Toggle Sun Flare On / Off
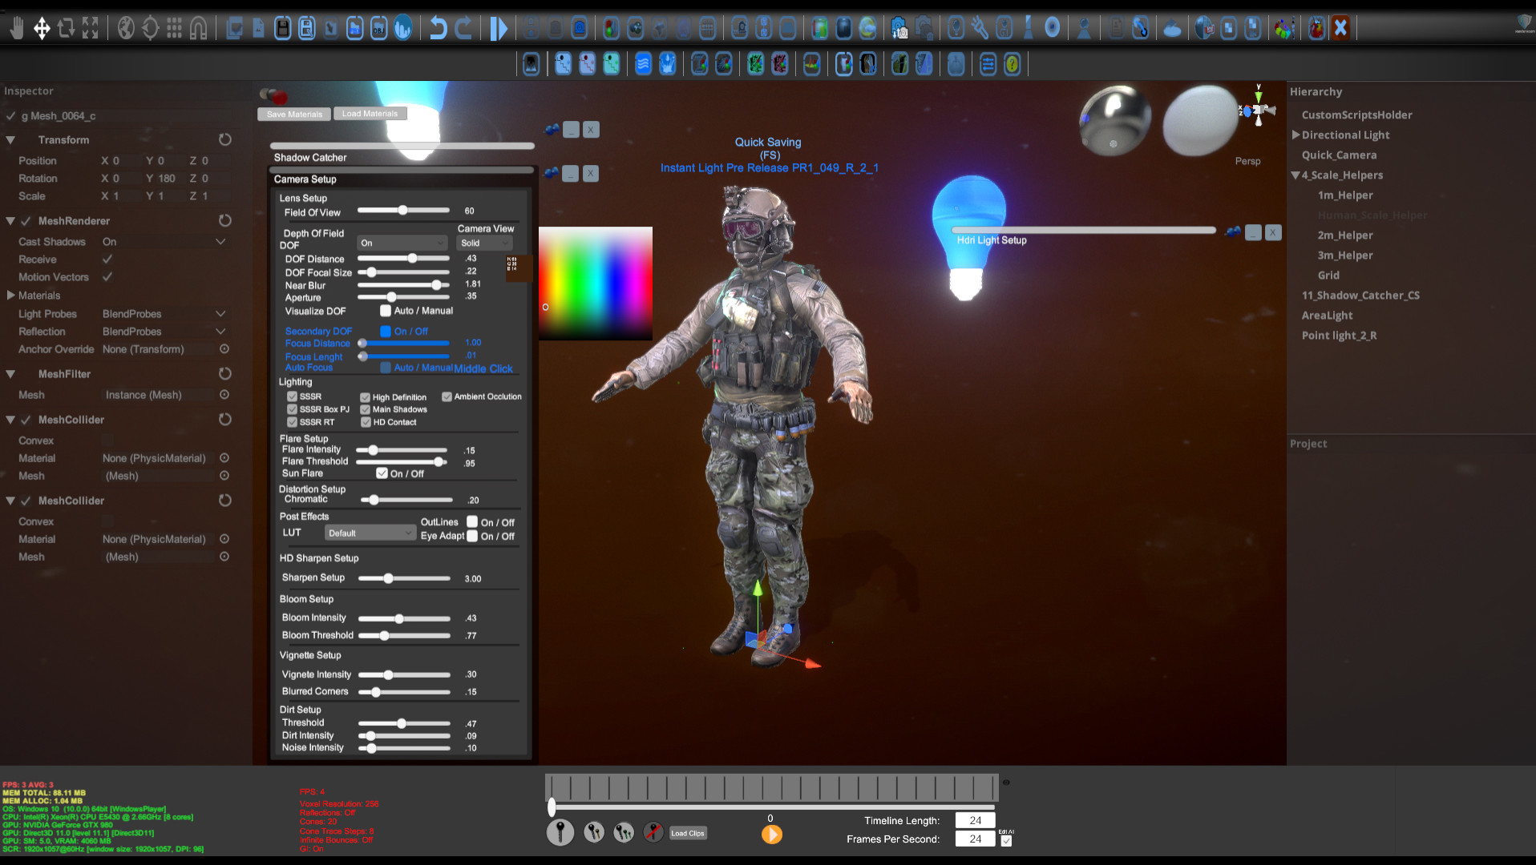Screen dimensions: 1536x865 382,473
